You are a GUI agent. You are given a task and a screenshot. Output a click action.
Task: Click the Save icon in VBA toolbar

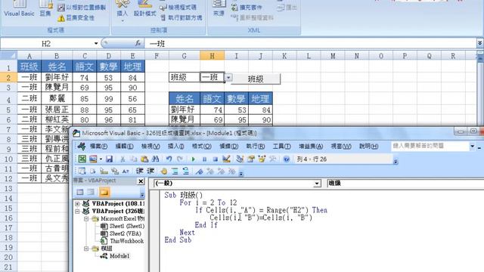click(x=109, y=159)
